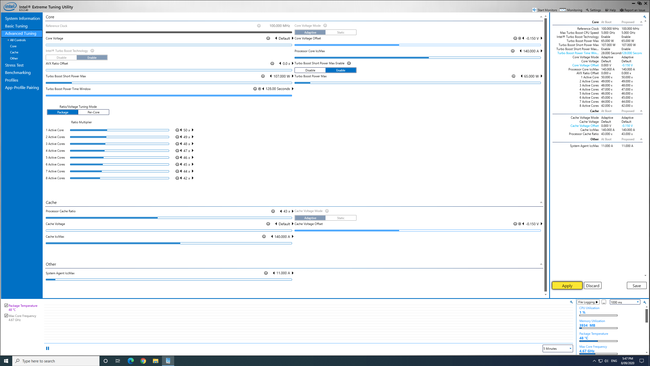Screen dimensions: 650x366
Task: Open the 1000 ms interval dropdown
Action: click(x=625, y=302)
